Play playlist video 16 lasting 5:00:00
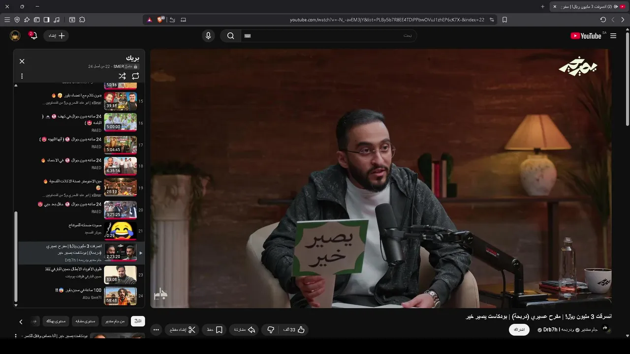Screen dimensions: 630x354 point(120,122)
